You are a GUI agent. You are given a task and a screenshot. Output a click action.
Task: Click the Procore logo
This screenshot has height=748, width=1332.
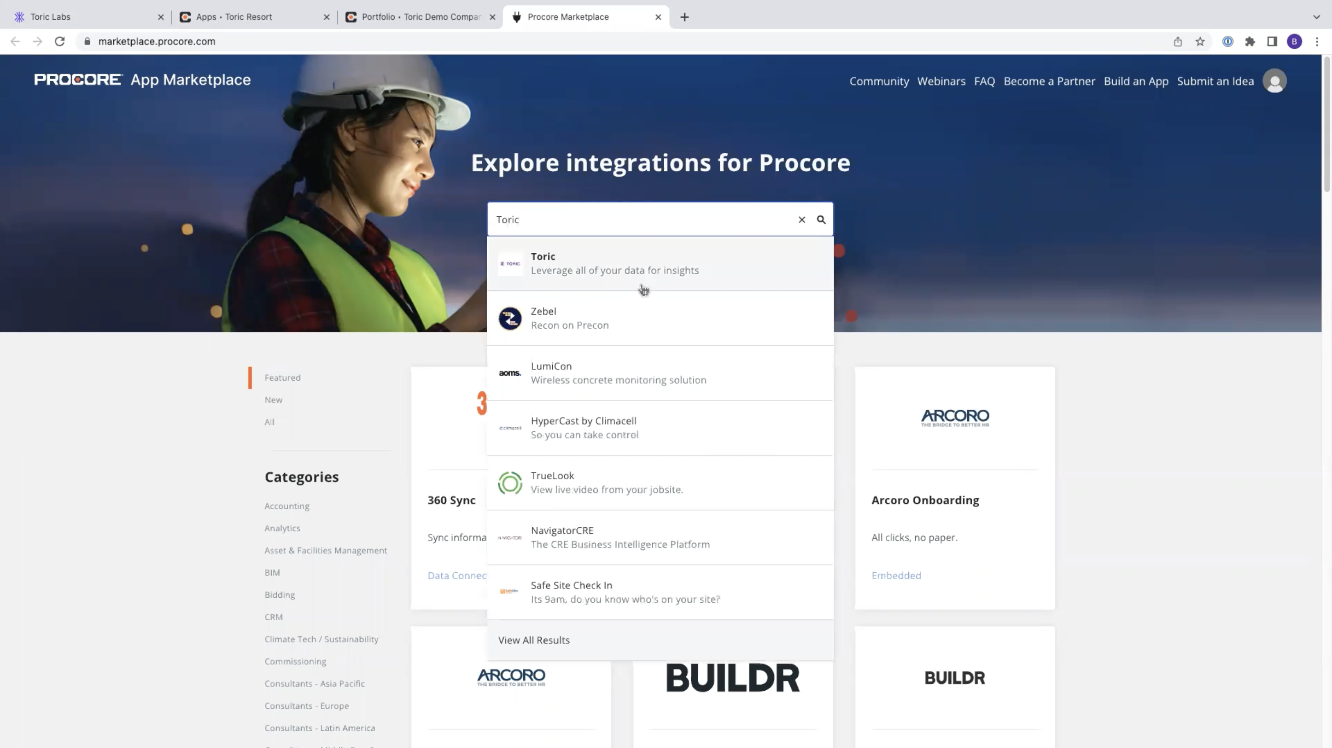coord(78,80)
